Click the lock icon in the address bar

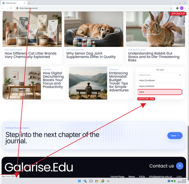(x=17, y=8)
